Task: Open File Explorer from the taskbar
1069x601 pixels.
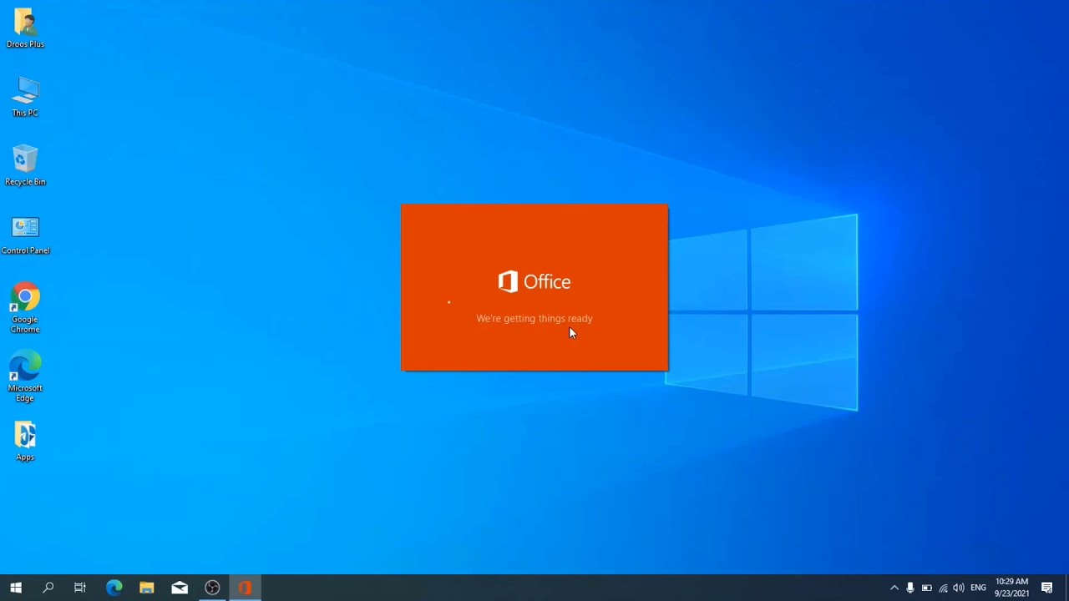Action: tap(146, 588)
